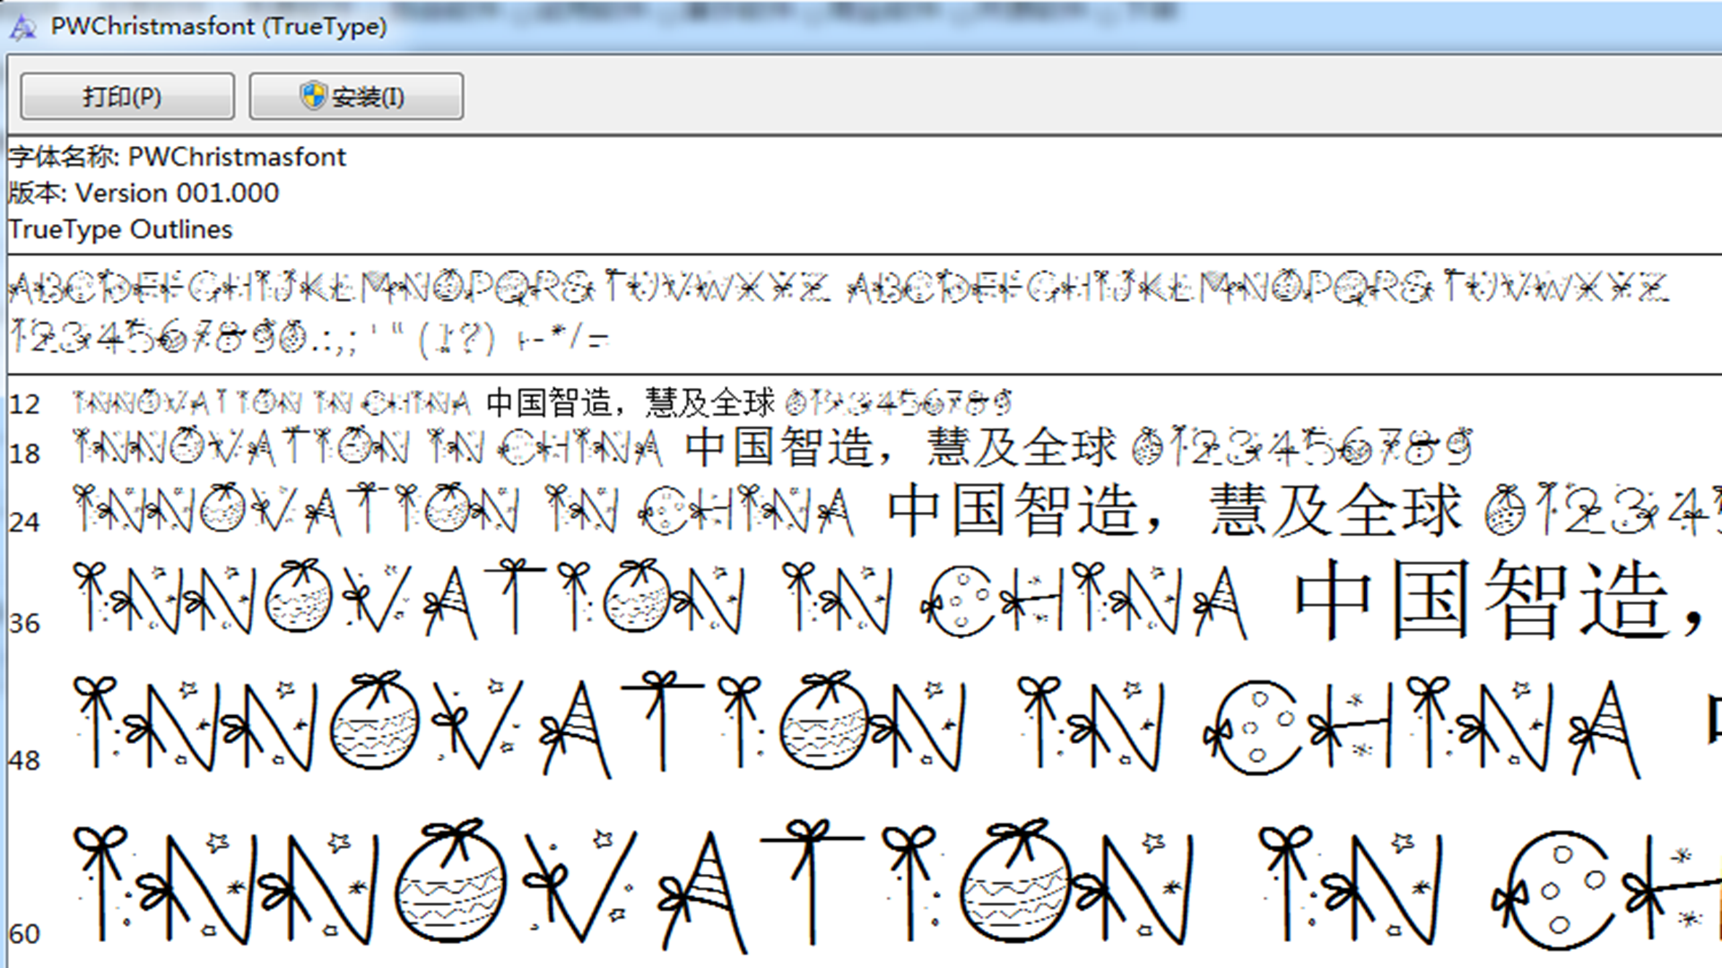Click the Version 001.000 text
1722x968 pixels.
(x=177, y=193)
